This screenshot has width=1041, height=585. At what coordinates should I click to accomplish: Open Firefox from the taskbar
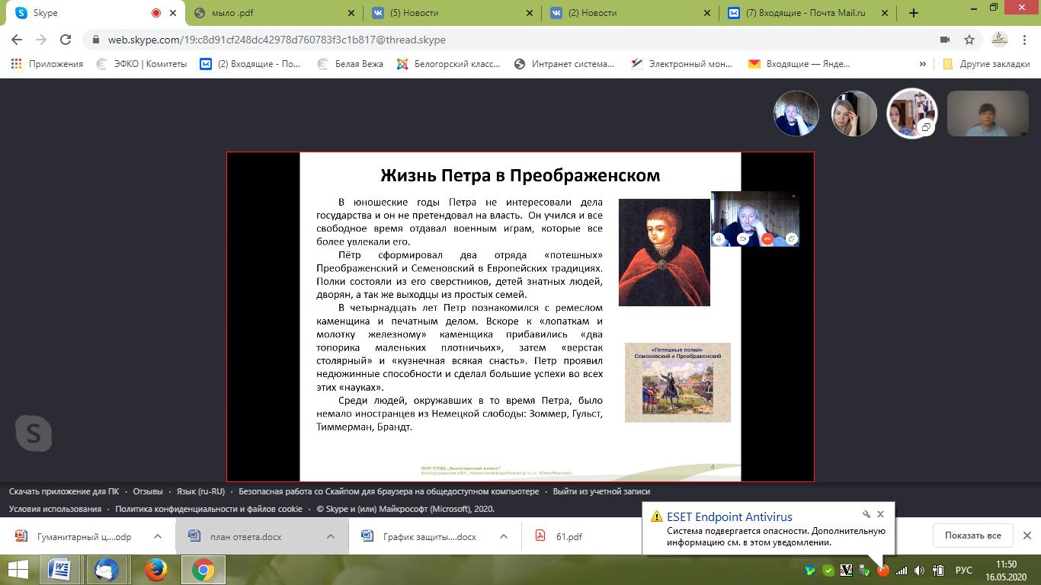pyautogui.click(x=155, y=570)
